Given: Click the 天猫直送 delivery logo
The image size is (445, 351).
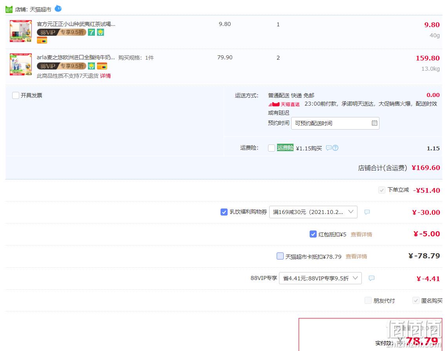Looking at the screenshot, I should click(x=284, y=104).
